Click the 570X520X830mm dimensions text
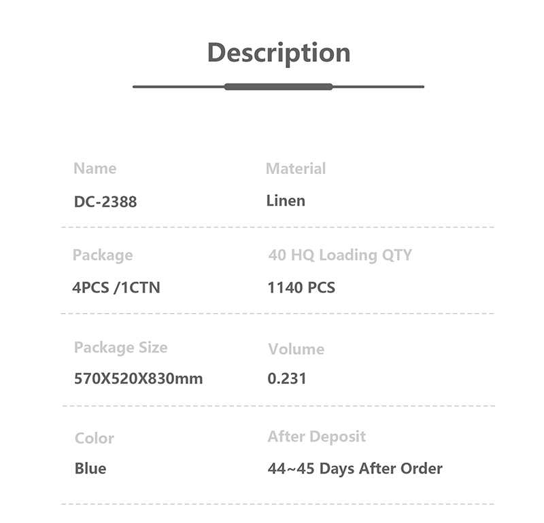544x523 pixels. tap(139, 378)
